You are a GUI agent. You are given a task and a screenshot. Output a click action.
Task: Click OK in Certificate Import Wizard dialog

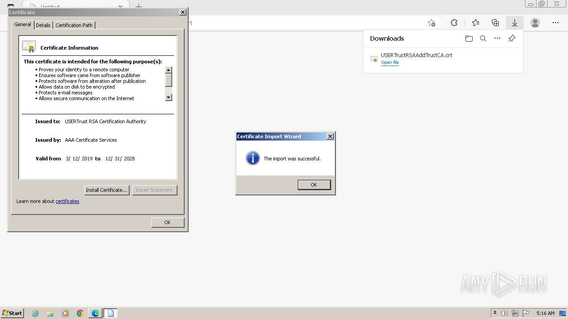pos(314,185)
